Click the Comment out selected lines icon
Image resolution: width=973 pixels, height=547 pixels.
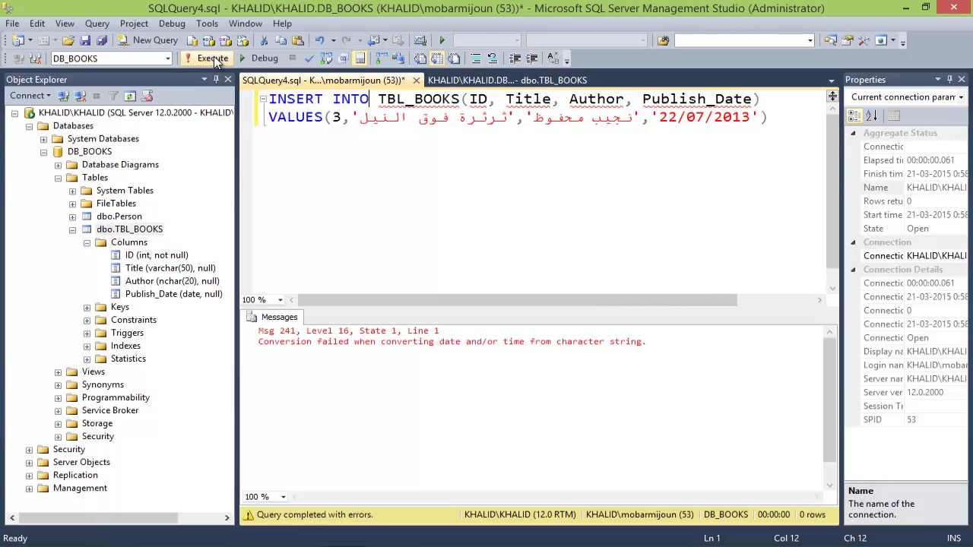[x=476, y=58]
